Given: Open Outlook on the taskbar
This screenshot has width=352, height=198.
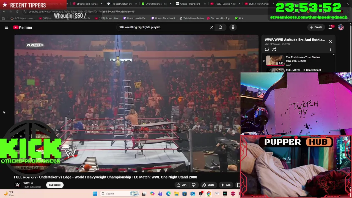Looking at the screenshot, I should click(193, 194).
